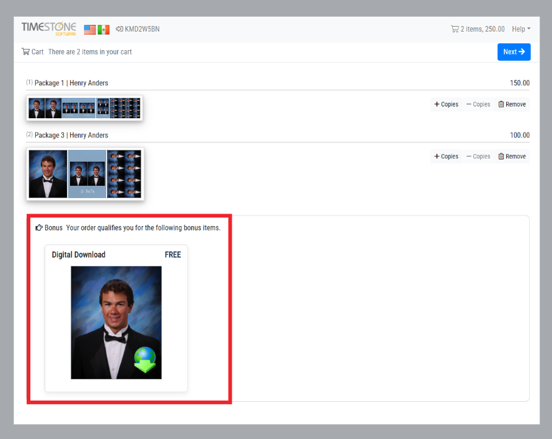Switch language using the US flag

[90, 29]
